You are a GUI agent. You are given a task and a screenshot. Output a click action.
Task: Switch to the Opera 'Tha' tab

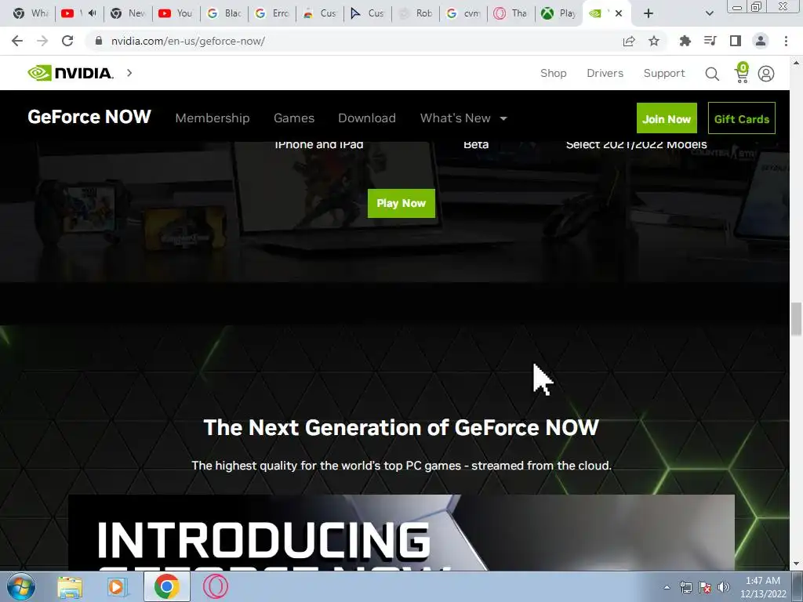(x=511, y=13)
